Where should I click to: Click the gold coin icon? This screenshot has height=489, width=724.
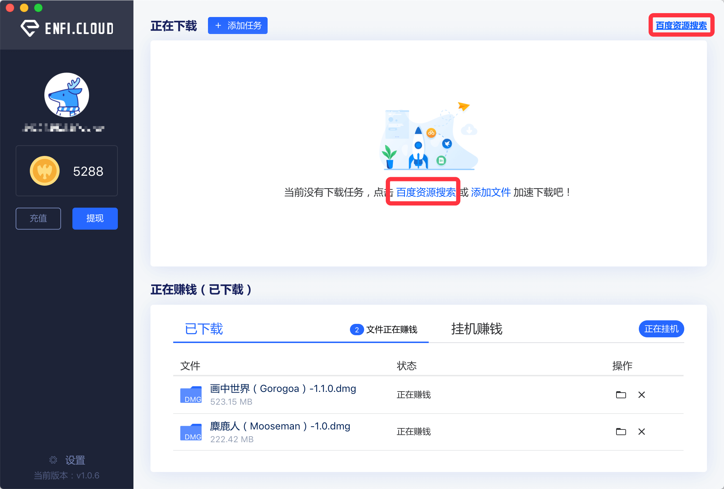tap(45, 171)
